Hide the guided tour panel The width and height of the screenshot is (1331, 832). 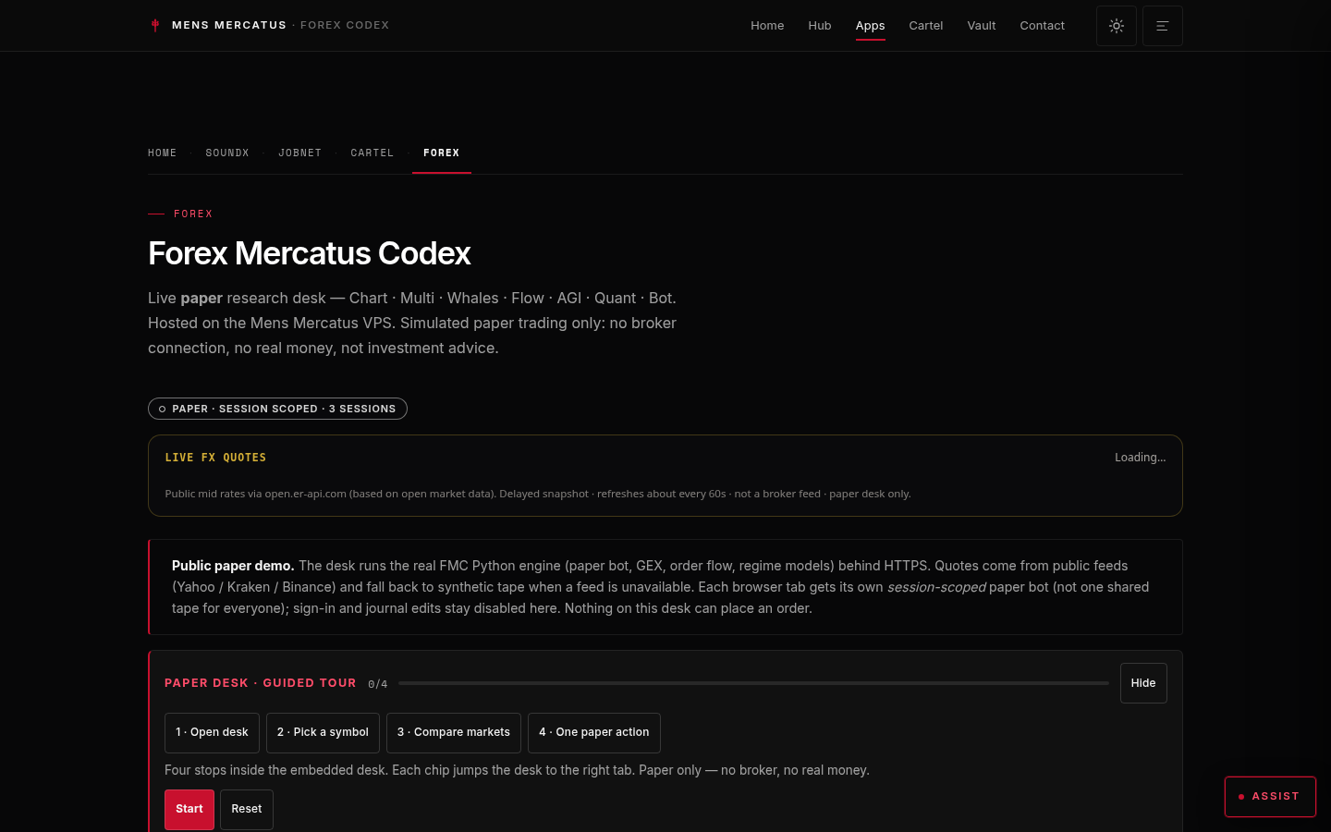coord(1143,683)
